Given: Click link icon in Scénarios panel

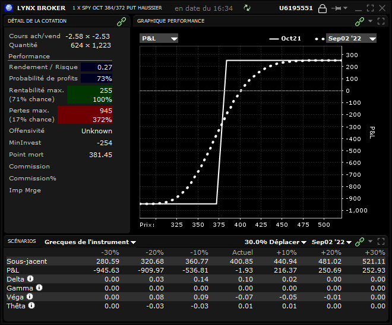Looking at the screenshot, I should coord(359,242).
